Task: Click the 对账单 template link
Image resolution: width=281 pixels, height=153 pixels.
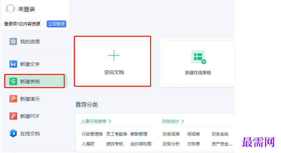Action: 194,144
